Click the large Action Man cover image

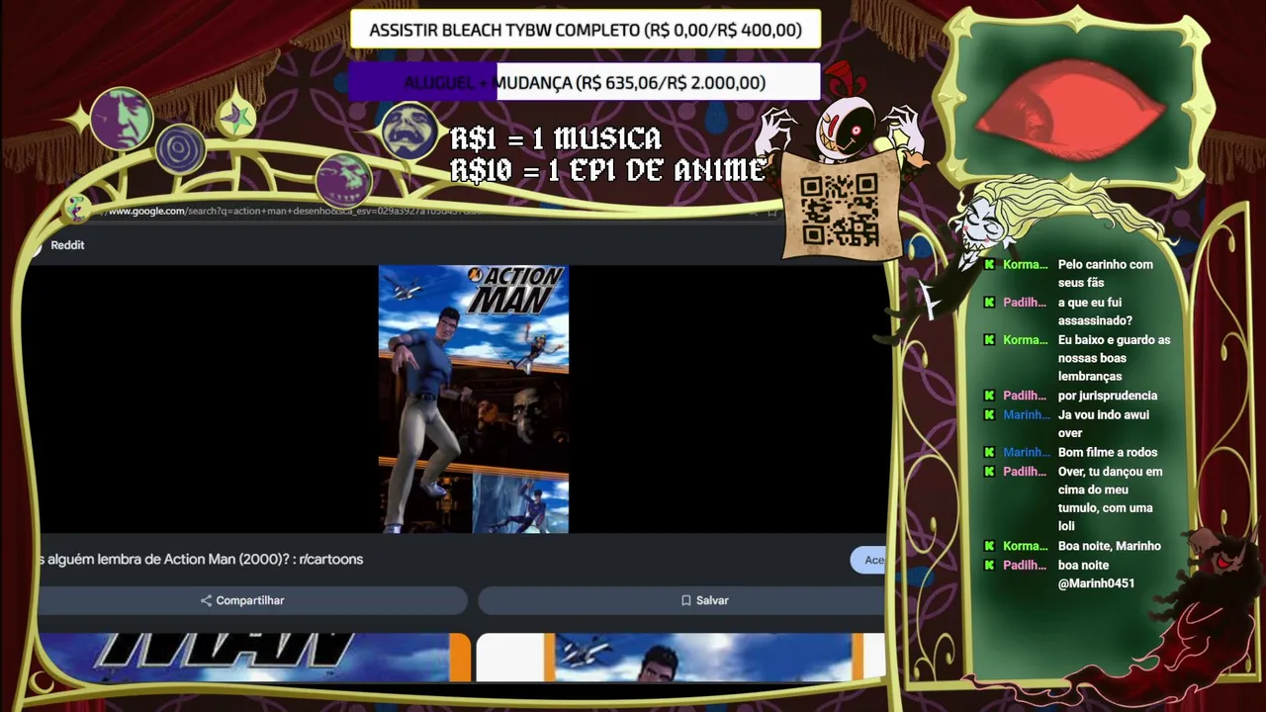coord(474,400)
